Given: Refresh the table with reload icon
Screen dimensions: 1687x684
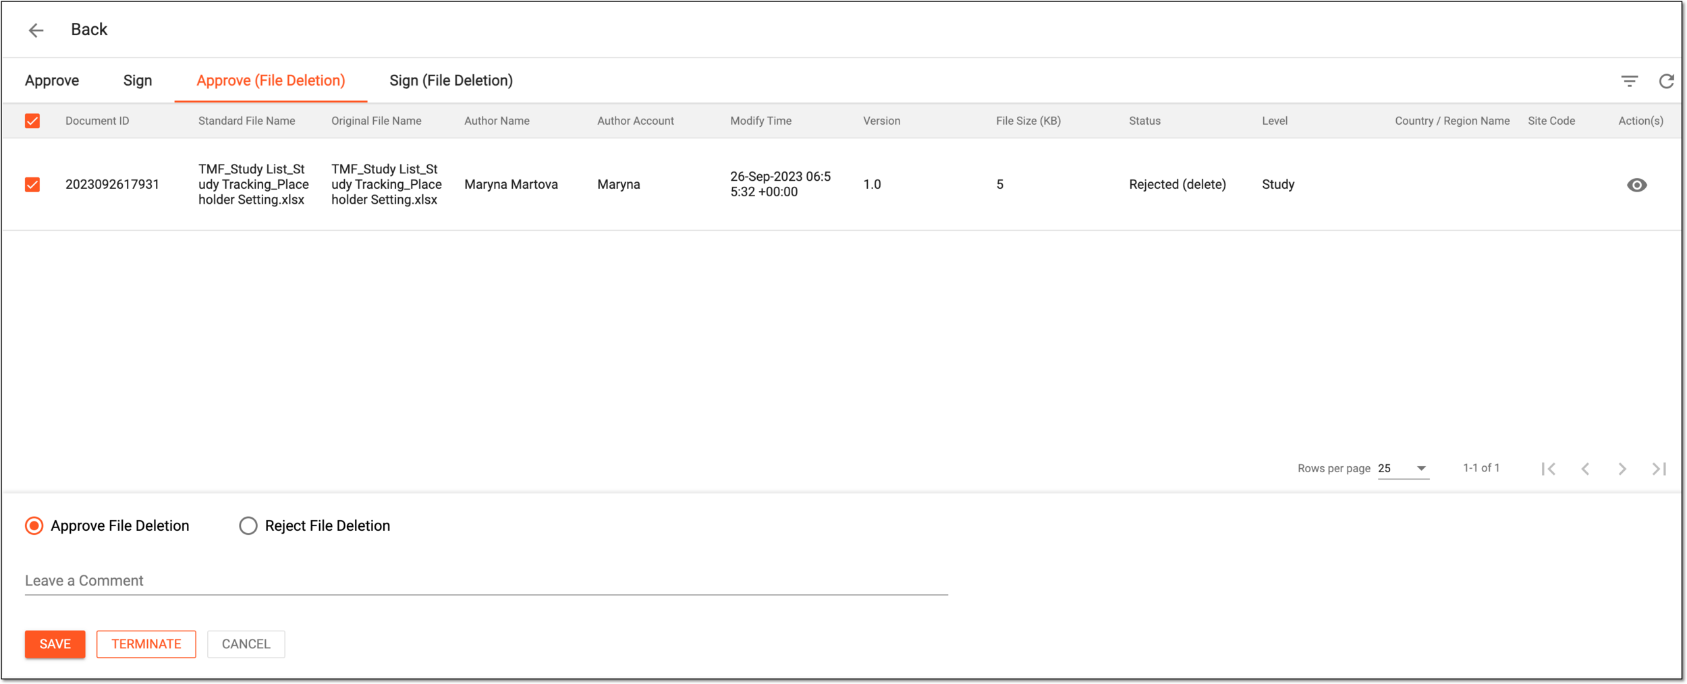Looking at the screenshot, I should pyautogui.click(x=1666, y=81).
